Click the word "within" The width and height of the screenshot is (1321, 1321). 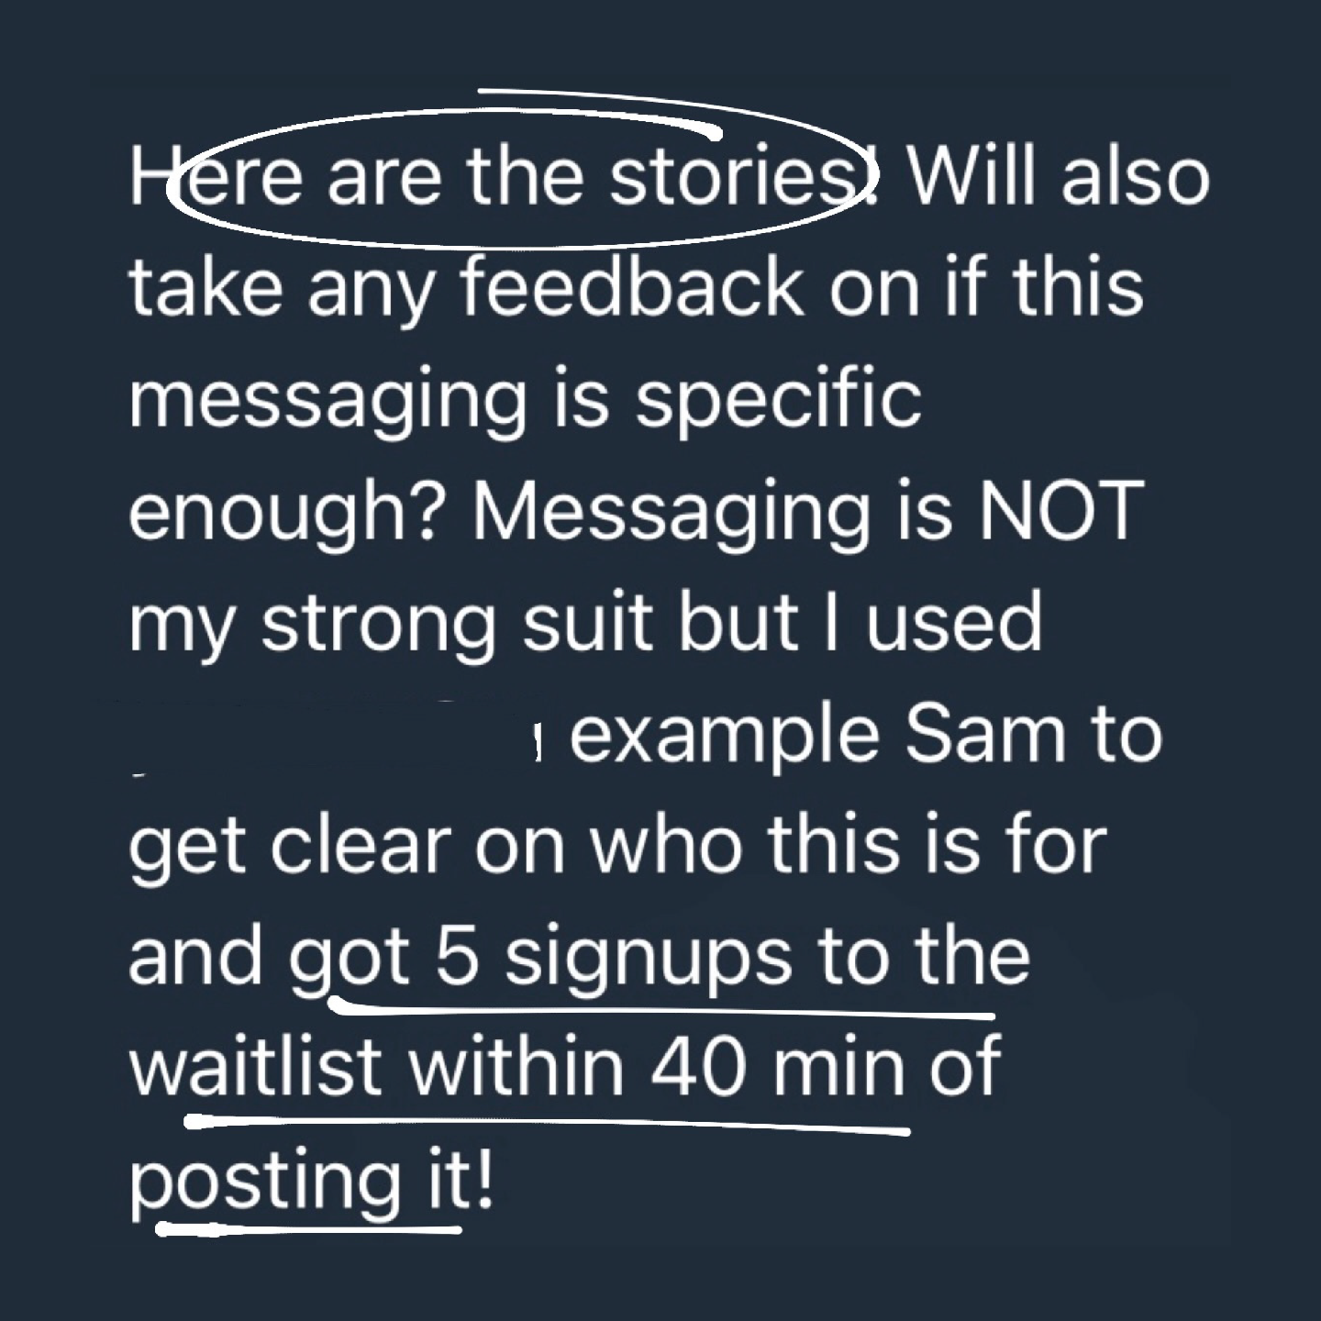click(x=518, y=1068)
